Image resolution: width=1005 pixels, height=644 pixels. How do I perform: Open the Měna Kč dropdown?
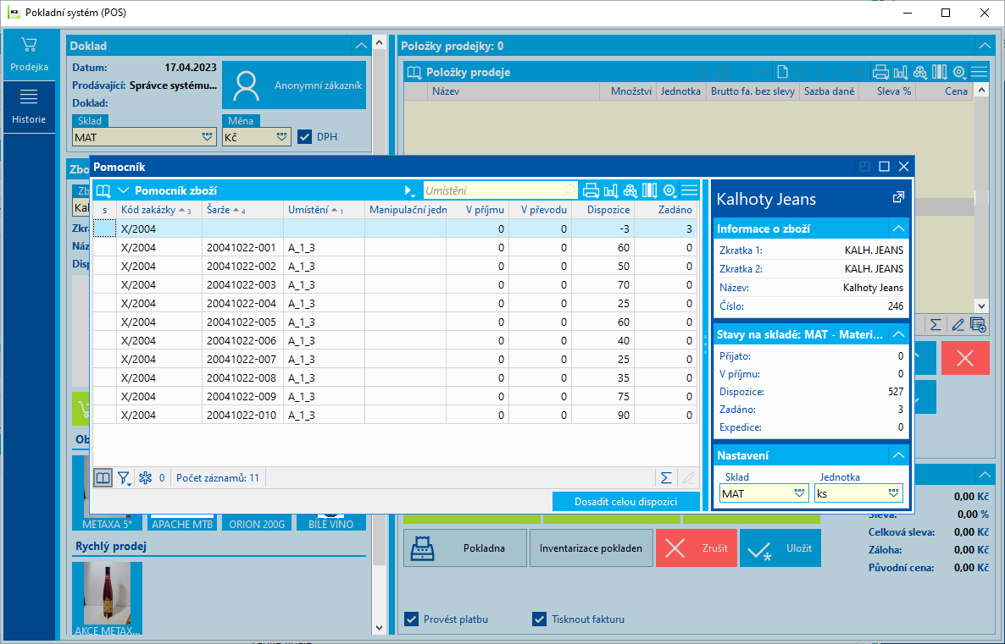click(257, 137)
